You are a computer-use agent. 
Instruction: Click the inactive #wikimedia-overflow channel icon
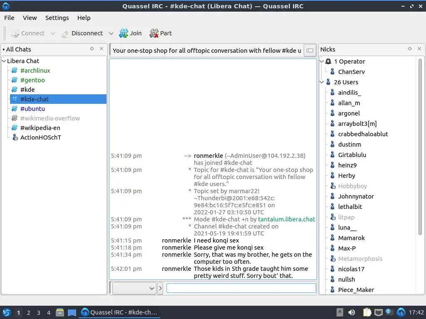pos(15,118)
